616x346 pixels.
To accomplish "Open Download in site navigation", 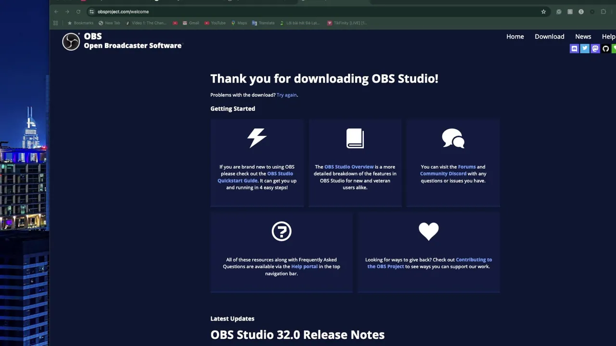I will [550, 37].
